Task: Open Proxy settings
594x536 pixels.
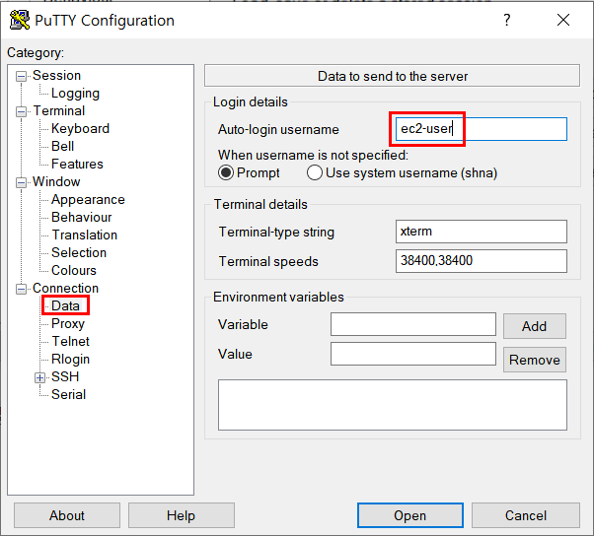Action: (68, 324)
